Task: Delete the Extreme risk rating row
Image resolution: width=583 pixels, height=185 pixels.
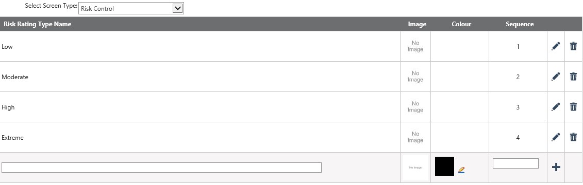Action: pyautogui.click(x=573, y=138)
